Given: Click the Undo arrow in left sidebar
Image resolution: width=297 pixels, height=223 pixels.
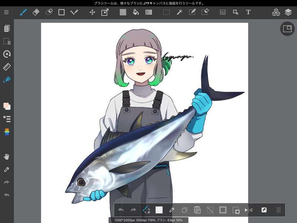Looking at the screenshot, I should coord(7,195).
